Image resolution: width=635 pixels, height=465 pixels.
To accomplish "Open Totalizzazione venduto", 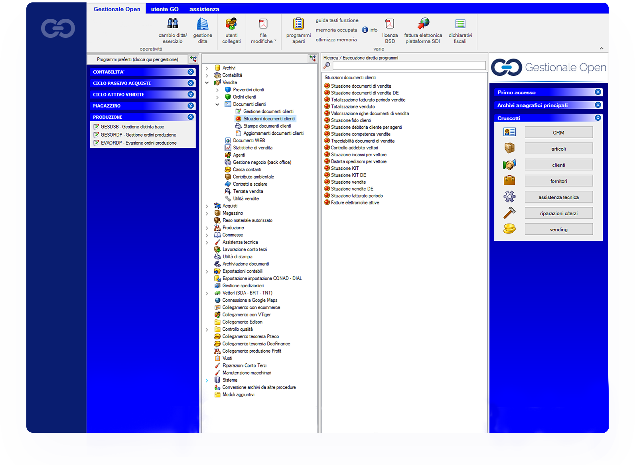I will 353,106.
